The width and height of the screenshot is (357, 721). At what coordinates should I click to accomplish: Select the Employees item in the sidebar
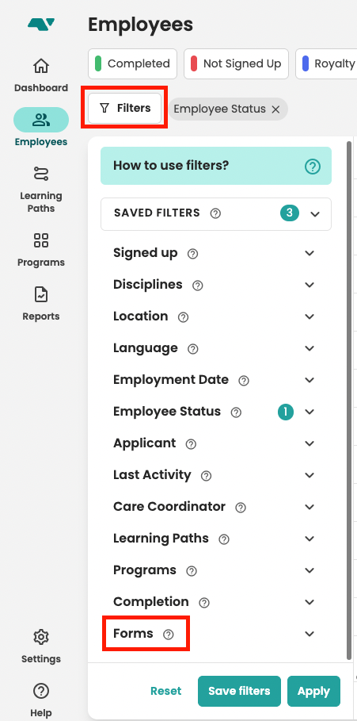click(41, 128)
